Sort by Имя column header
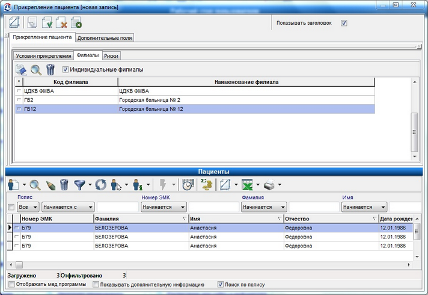 click(x=236, y=219)
